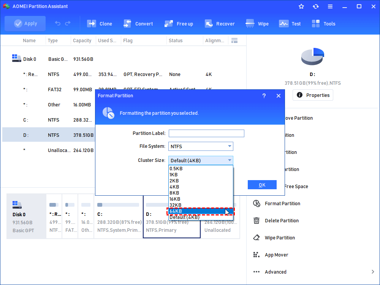380x285 pixels.
Task: Open the Recover tool
Action: coord(220,24)
